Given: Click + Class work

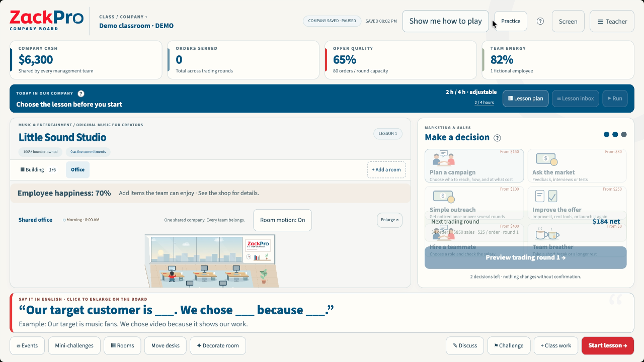Looking at the screenshot, I should [556, 345].
